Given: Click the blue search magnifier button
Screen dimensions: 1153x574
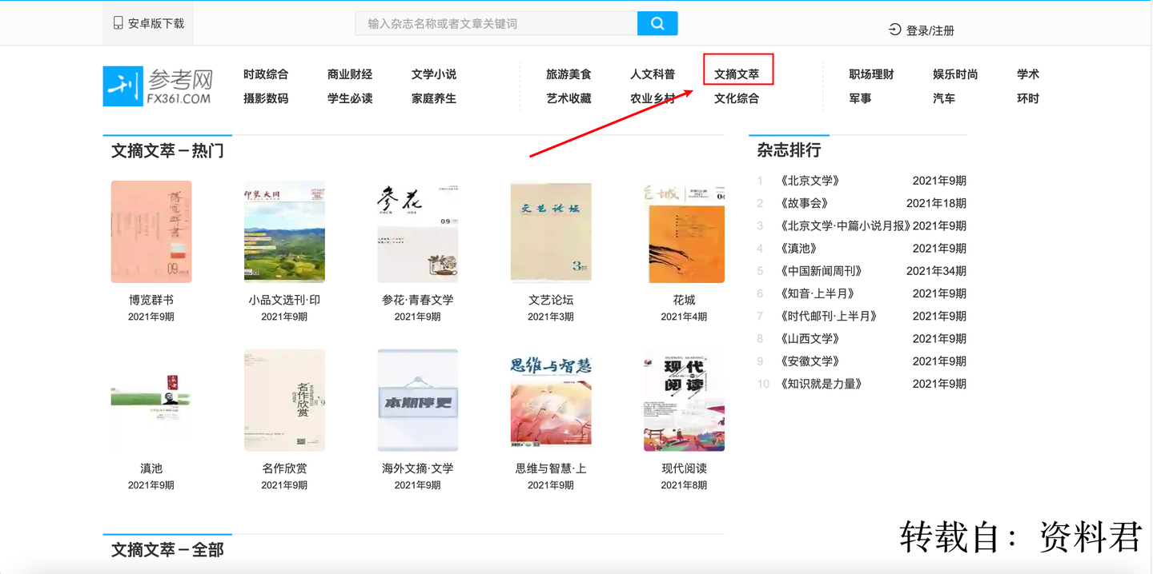Looking at the screenshot, I should [x=657, y=23].
